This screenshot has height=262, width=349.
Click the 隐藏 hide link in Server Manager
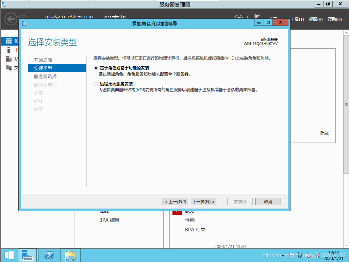[324, 133]
